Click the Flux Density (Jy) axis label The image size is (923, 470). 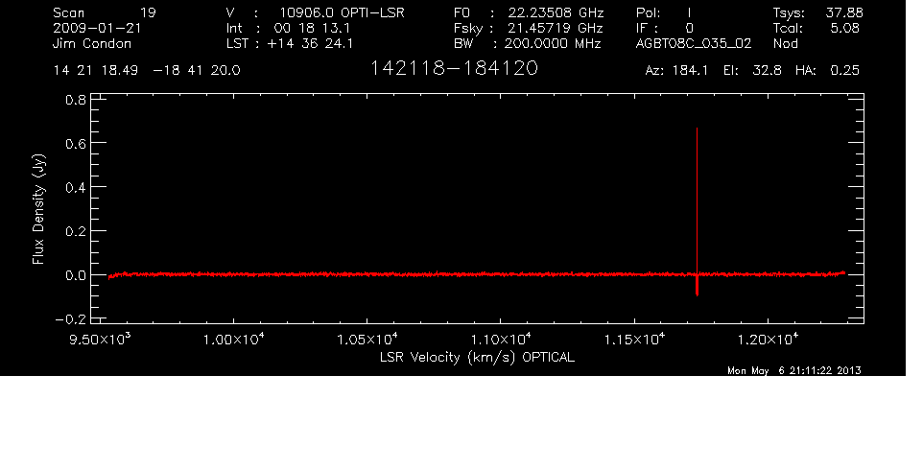click(x=38, y=209)
